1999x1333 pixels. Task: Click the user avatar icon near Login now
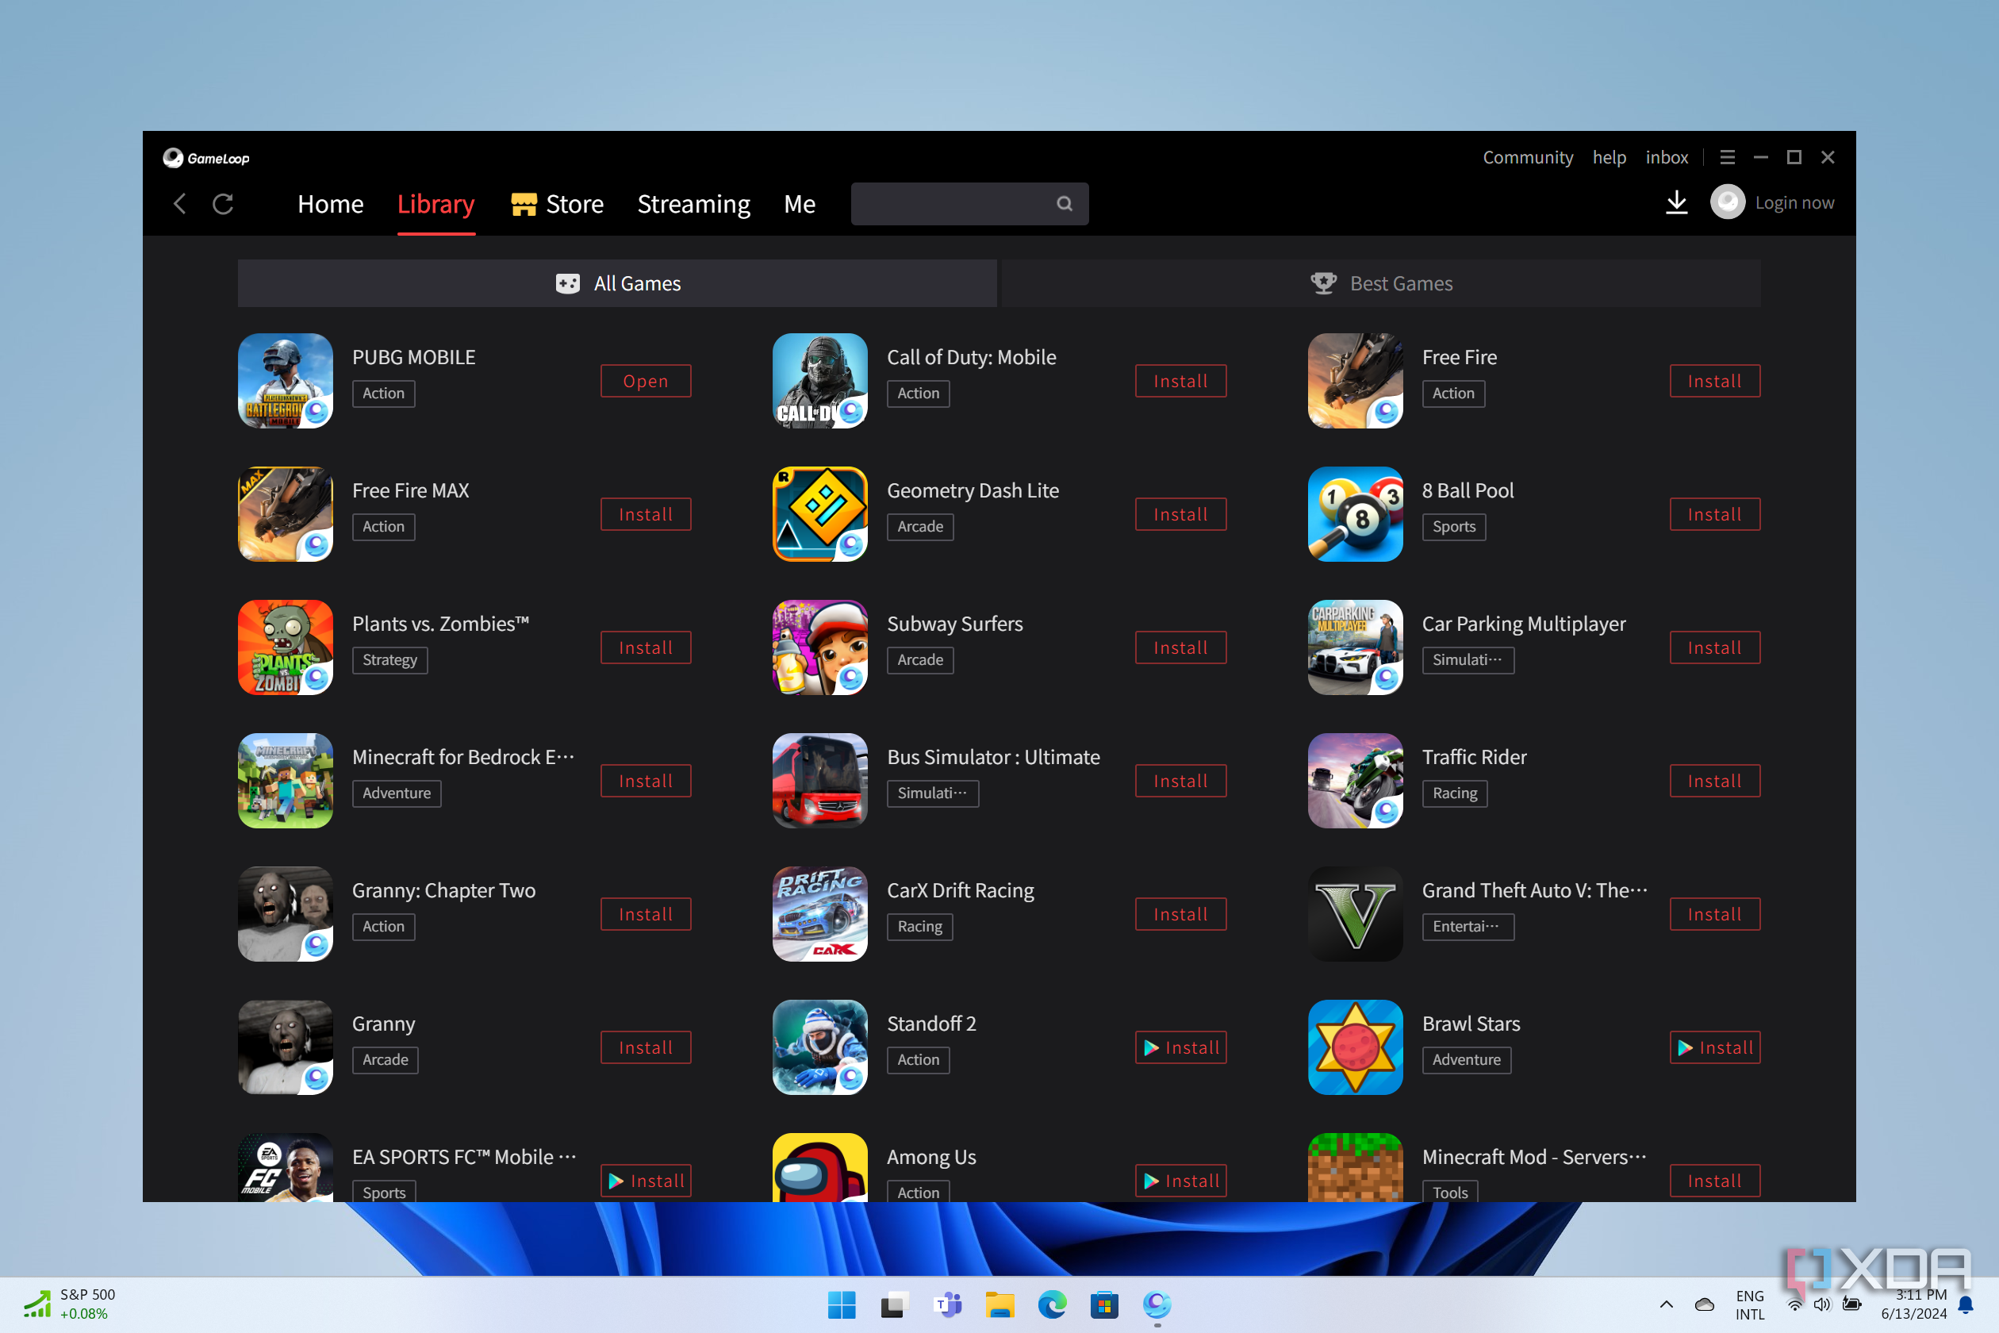[1727, 202]
